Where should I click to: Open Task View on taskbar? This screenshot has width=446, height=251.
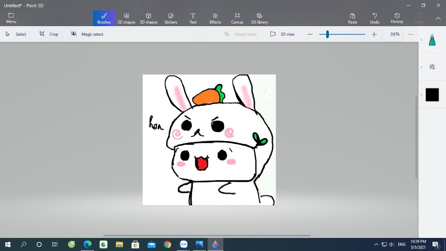[x=54, y=244]
